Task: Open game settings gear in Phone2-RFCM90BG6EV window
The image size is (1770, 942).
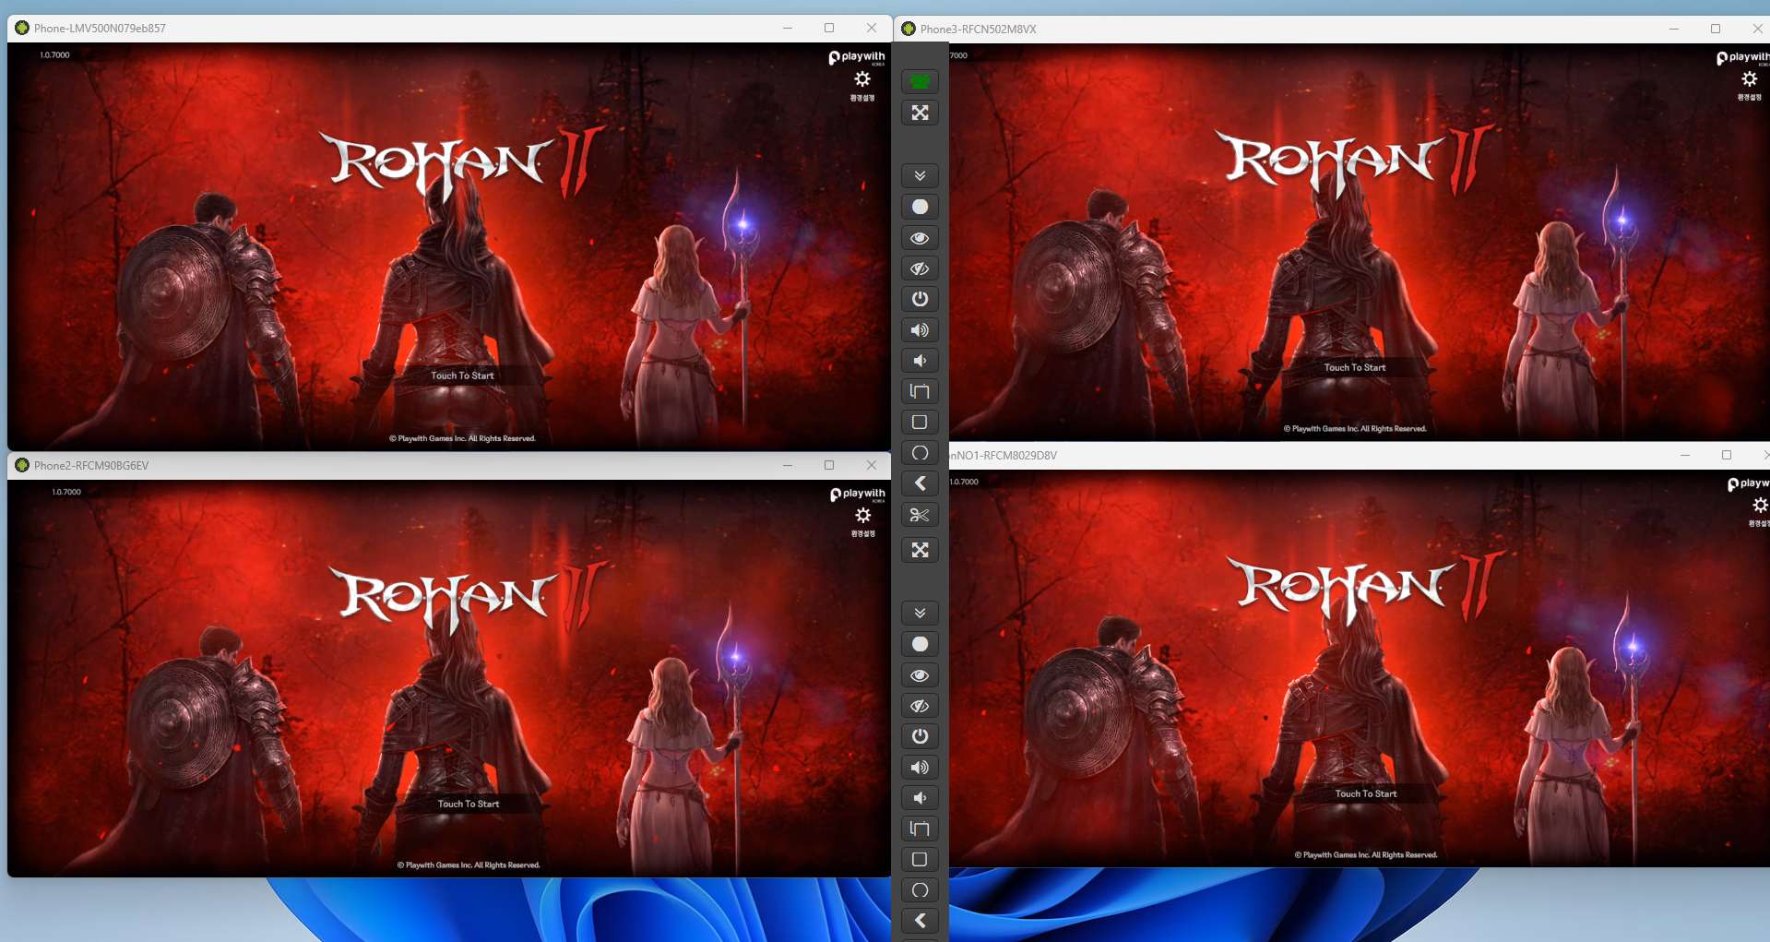Action: point(863,516)
